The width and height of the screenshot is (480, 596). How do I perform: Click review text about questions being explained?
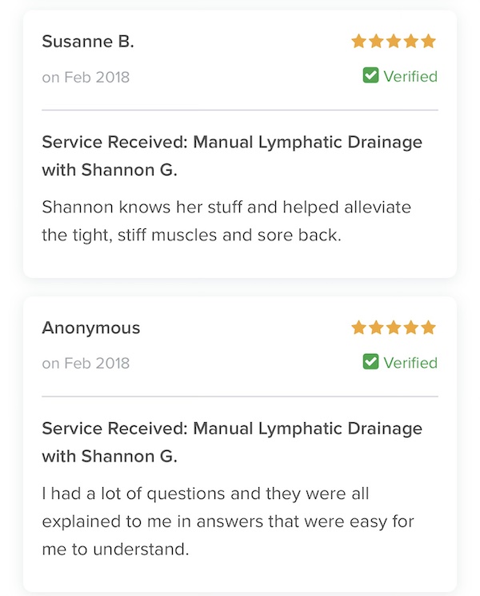(x=228, y=521)
